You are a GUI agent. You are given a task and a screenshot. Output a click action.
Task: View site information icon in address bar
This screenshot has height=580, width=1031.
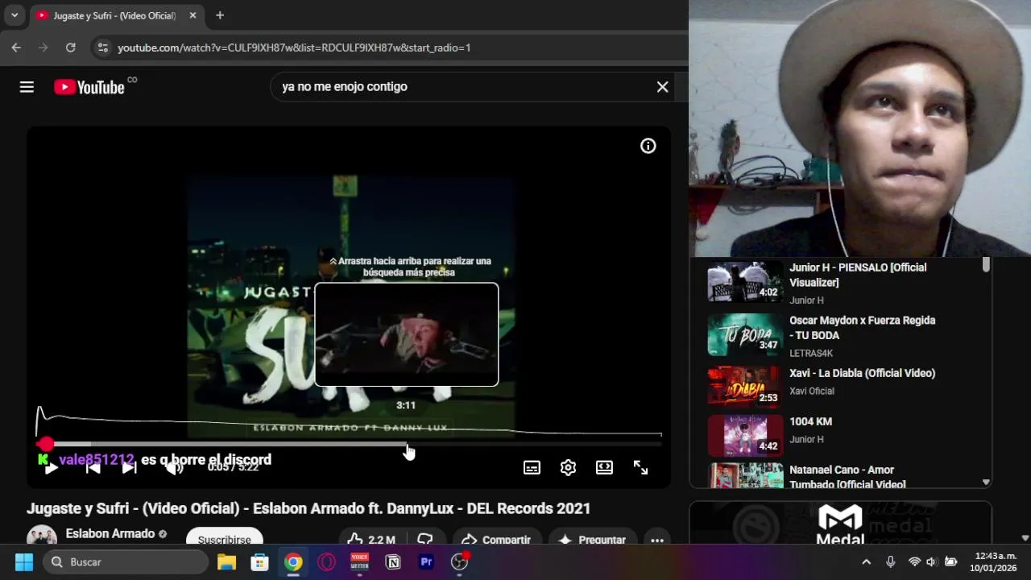point(102,48)
